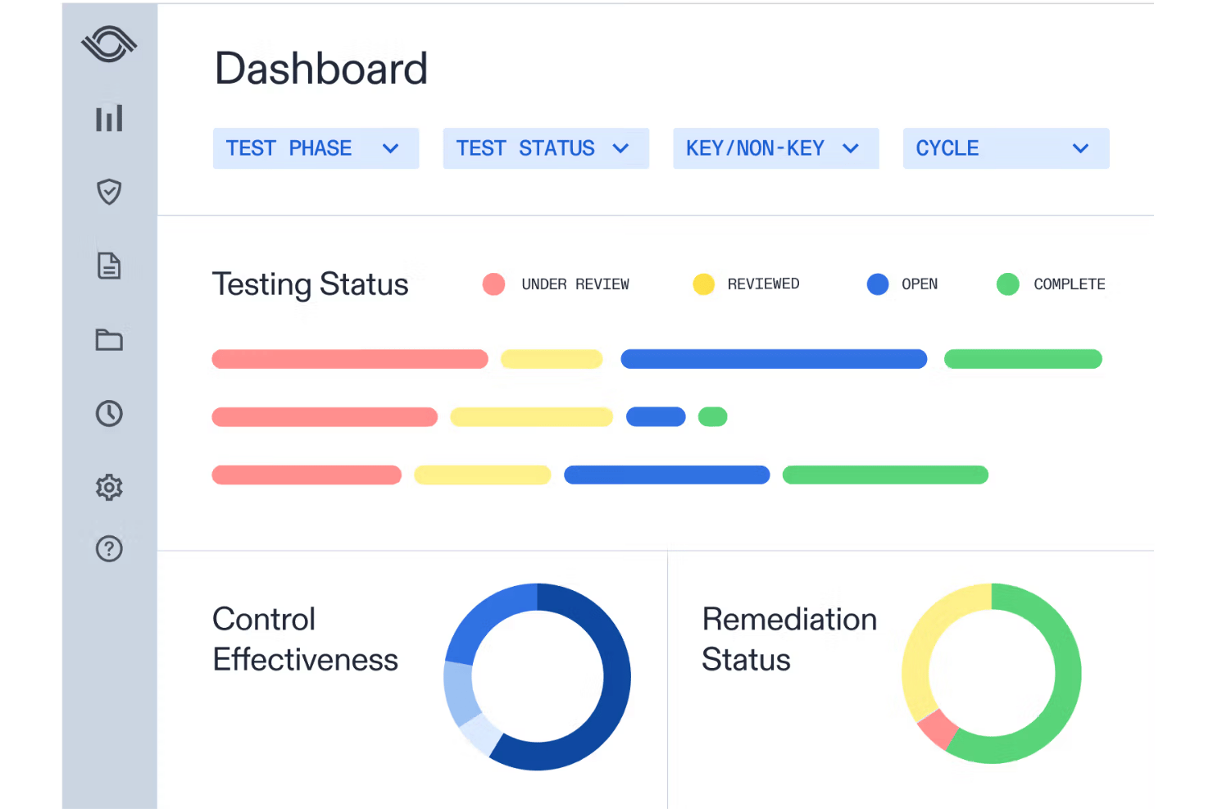The image size is (1213, 809).
Task: Click the REVIEWED yellow legend dot
Action: [704, 284]
